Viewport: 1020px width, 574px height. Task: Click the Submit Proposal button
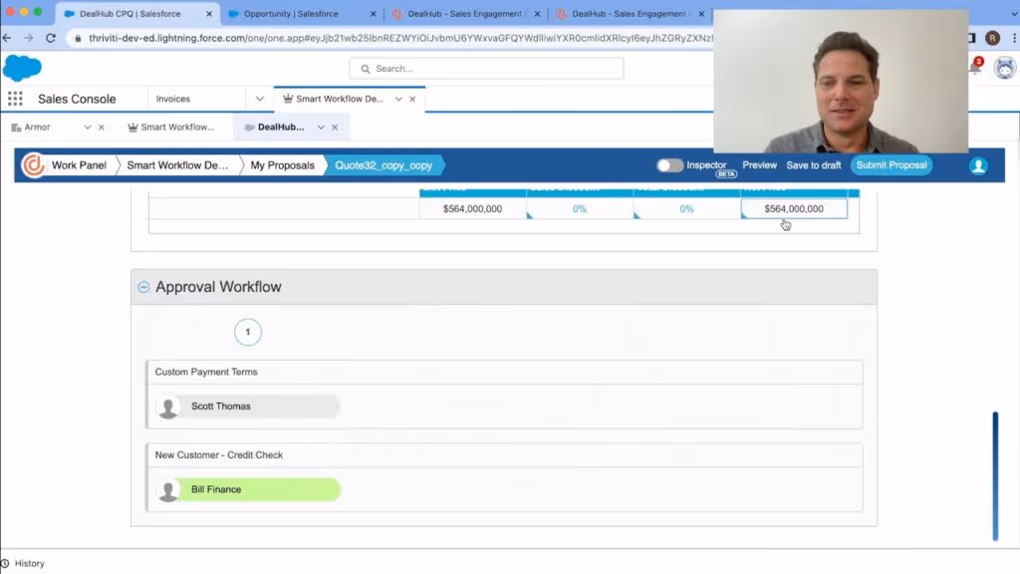tap(892, 165)
